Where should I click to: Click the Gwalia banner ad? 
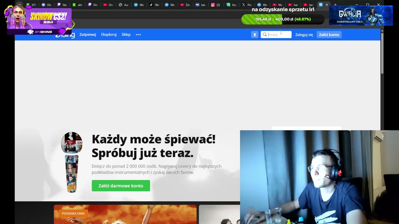point(361,16)
